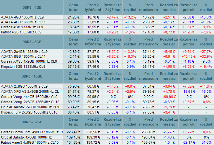Image resolution: width=214 pixels, height=145 pixels.
Task: Click the current price 21,23 €
Action: tap(74, 17)
